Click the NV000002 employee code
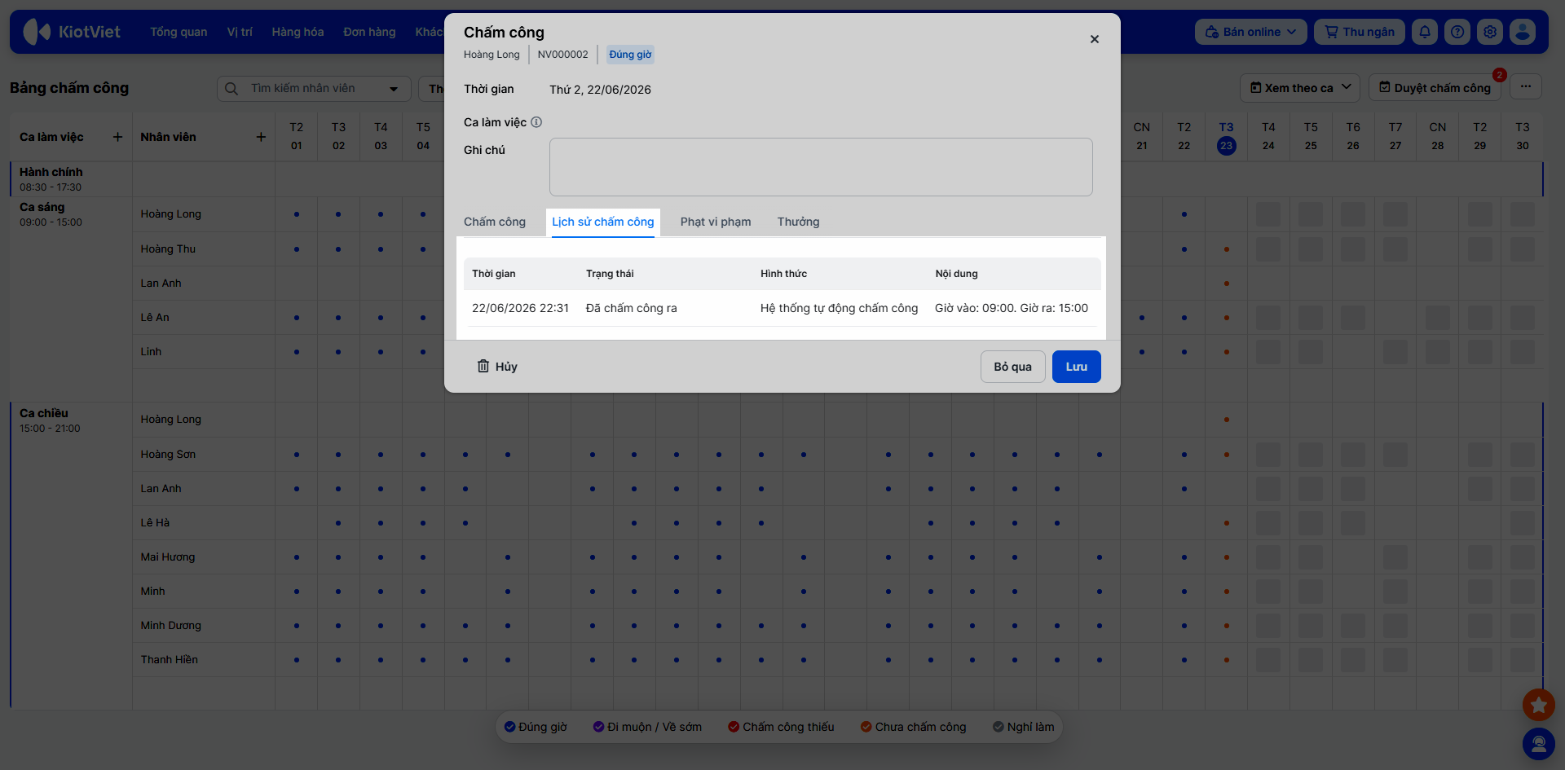 562,55
